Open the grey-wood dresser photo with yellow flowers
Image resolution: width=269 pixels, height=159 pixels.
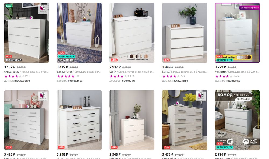[185, 120]
